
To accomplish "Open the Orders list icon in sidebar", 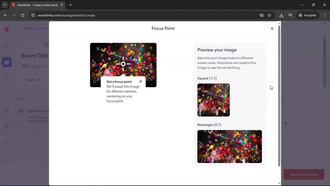I will [7, 78].
